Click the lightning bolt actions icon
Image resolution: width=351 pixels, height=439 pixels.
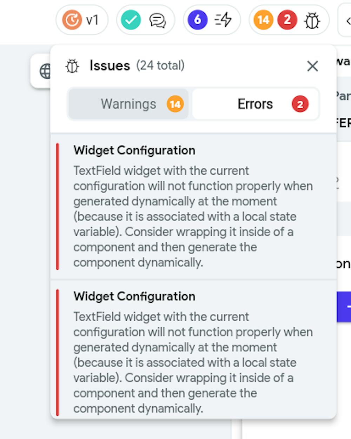223,20
